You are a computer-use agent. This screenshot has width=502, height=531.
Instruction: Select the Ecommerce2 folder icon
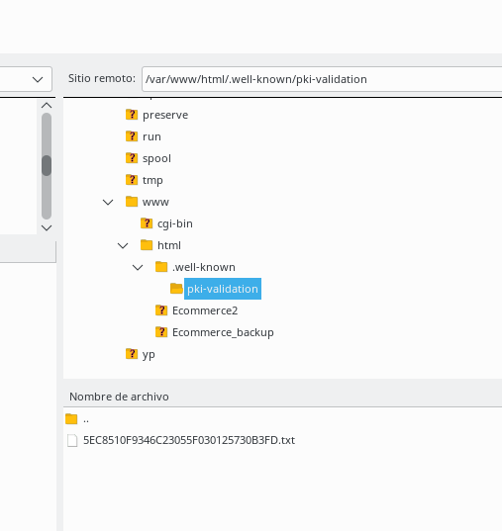tap(161, 310)
